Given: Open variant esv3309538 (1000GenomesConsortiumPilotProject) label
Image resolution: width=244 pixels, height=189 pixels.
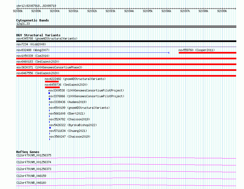Looking at the screenshot, I should click(86, 90).
